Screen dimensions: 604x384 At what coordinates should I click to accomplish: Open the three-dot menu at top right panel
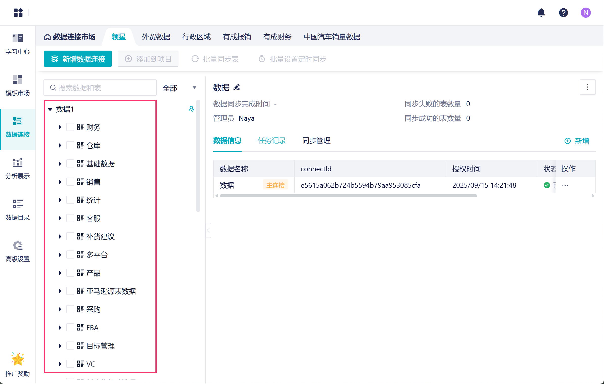coord(588,87)
